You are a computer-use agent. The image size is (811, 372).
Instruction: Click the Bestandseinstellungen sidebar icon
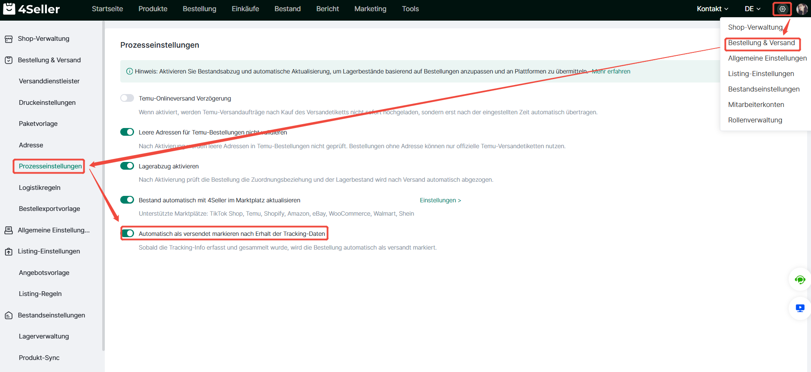coord(9,315)
